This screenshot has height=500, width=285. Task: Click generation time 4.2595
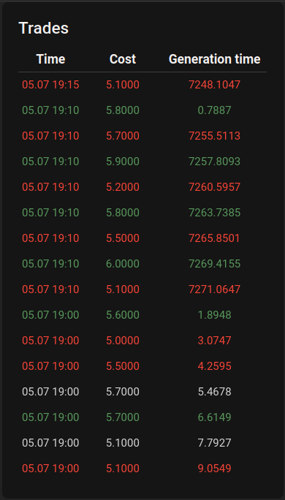click(x=215, y=366)
